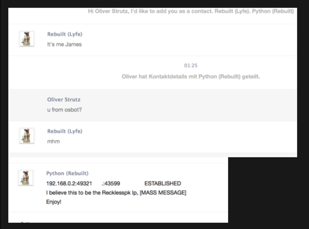Click the "I believe this to be the Recklesspk Ip" line
This screenshot has height=229, width=309.
pos(92,193)
